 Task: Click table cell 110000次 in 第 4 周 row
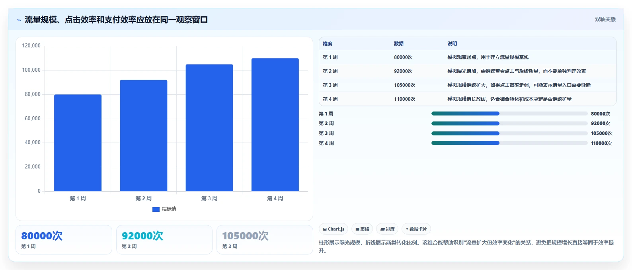405,99
